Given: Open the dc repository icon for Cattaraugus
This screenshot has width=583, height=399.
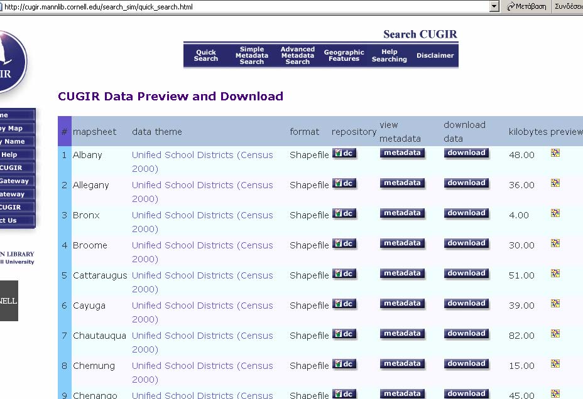Looking at the screenshot, I should click(344, 273).
